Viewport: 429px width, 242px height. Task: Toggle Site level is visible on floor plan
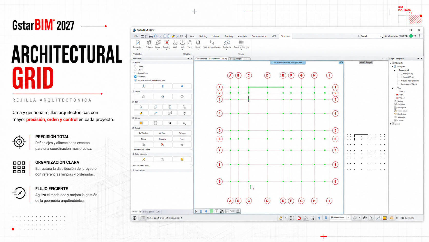(135, 80)
